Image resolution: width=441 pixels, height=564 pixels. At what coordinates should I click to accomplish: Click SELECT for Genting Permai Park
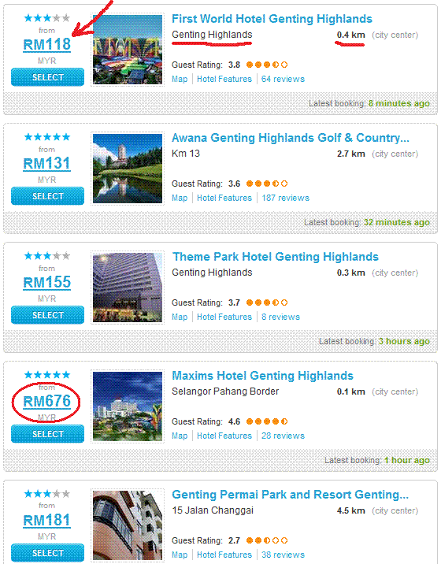(x=47, y=552)
